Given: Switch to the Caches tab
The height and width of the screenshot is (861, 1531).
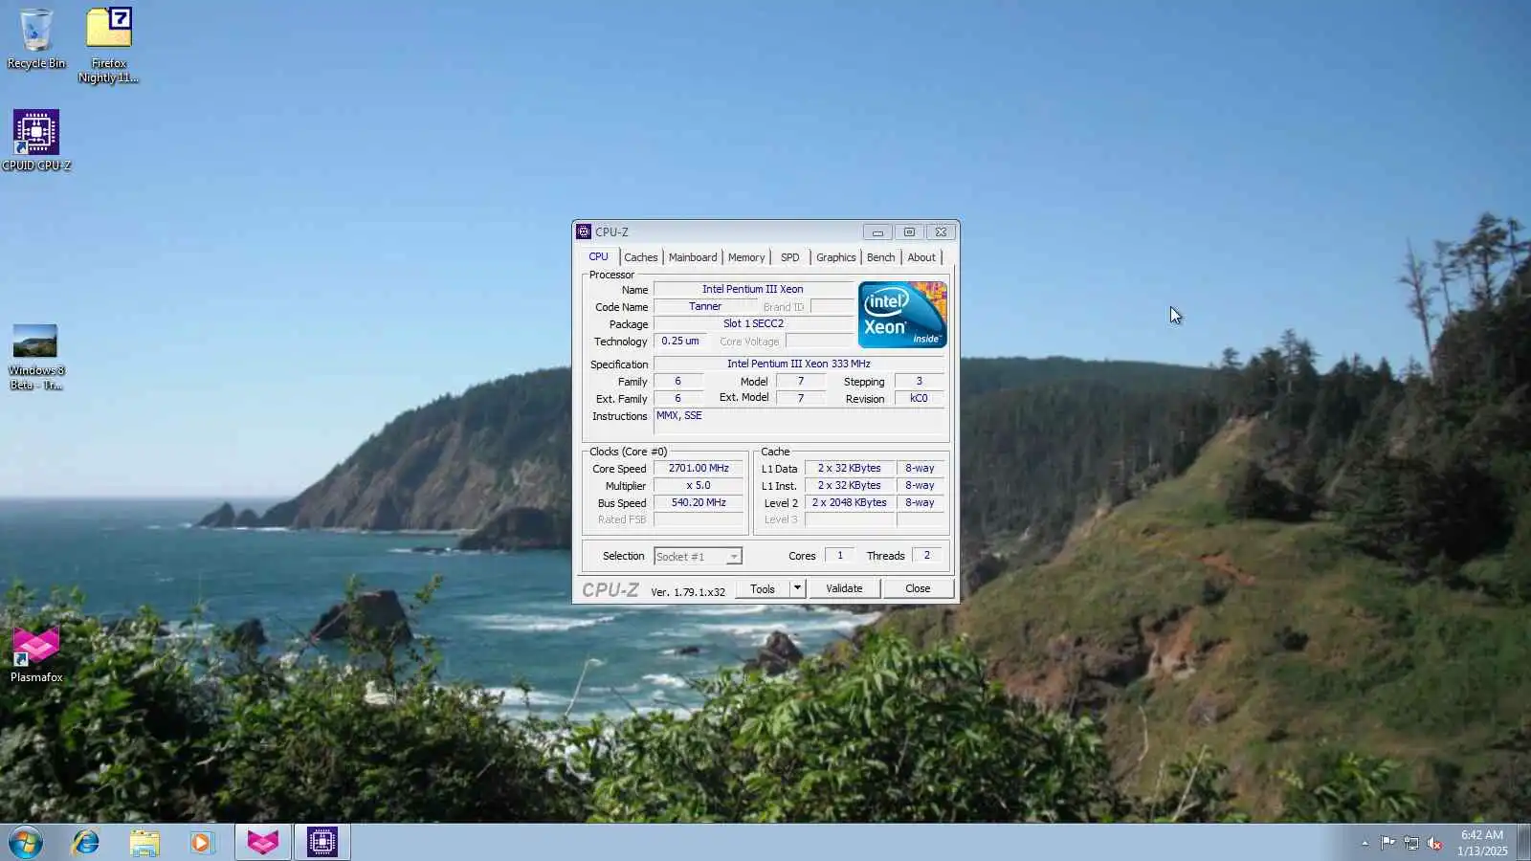Looking at the screenshot, I should 641,257.
